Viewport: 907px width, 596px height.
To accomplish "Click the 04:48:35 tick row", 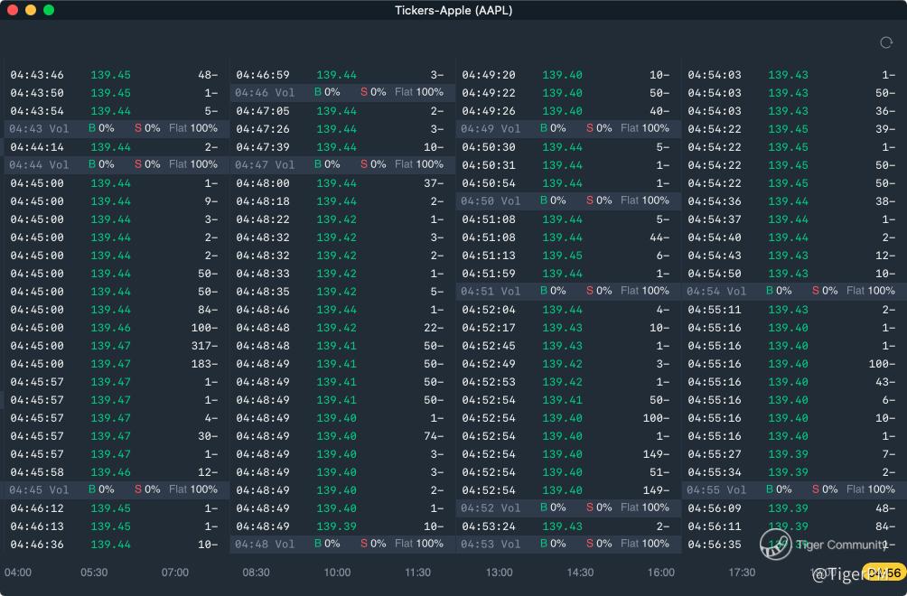I will click(x=342, y=292).
